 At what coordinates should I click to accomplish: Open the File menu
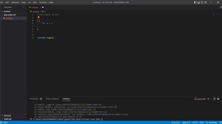[1, 2]
